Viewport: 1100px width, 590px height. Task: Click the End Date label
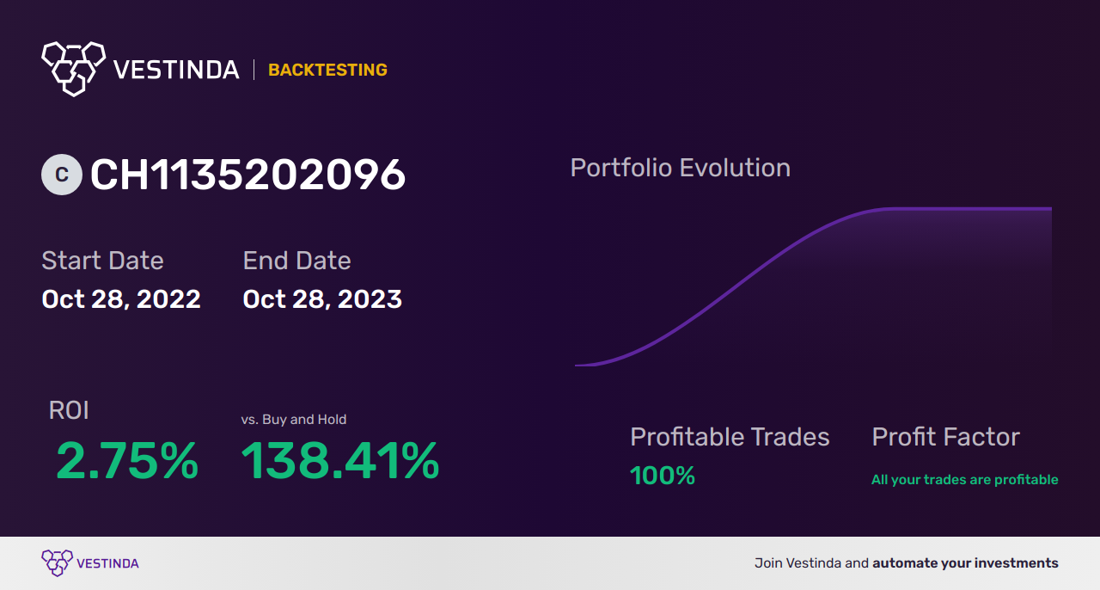(x=296, y=261)
